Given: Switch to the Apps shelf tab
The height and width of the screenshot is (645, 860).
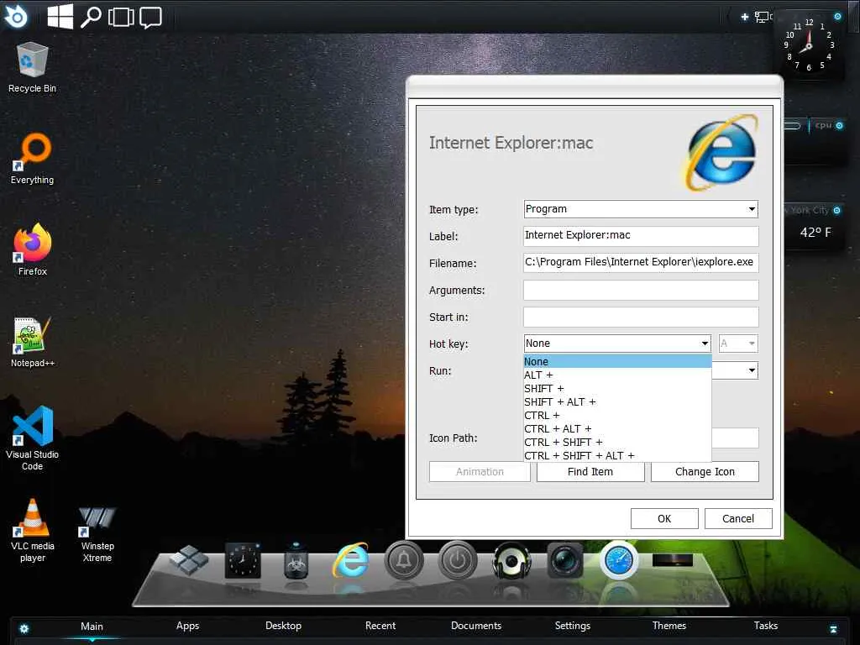Looking at the screenshot, I should point(187,626).
